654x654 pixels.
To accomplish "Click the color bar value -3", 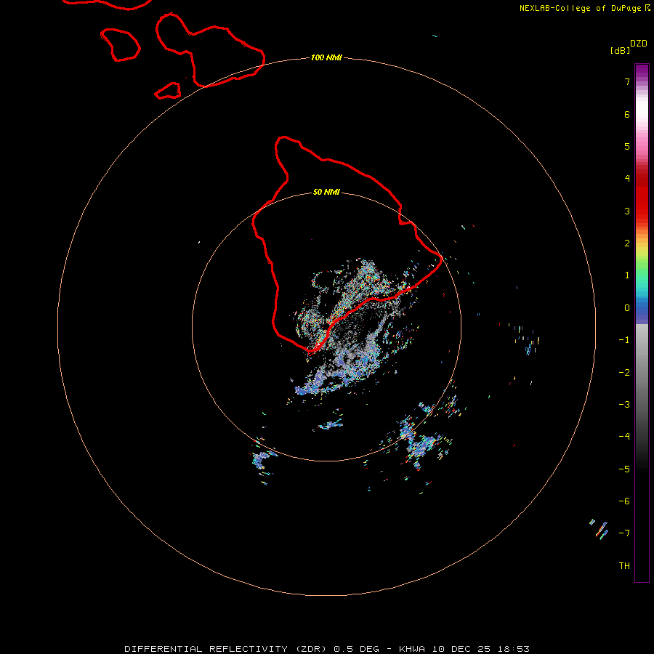I will [624, 405].
